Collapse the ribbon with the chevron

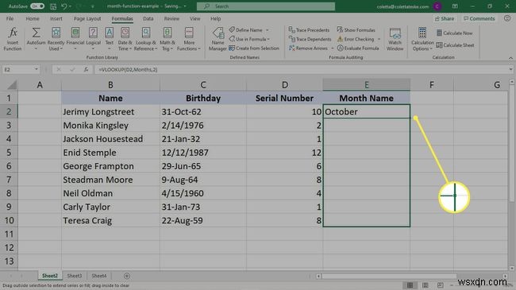pos(510,58)
